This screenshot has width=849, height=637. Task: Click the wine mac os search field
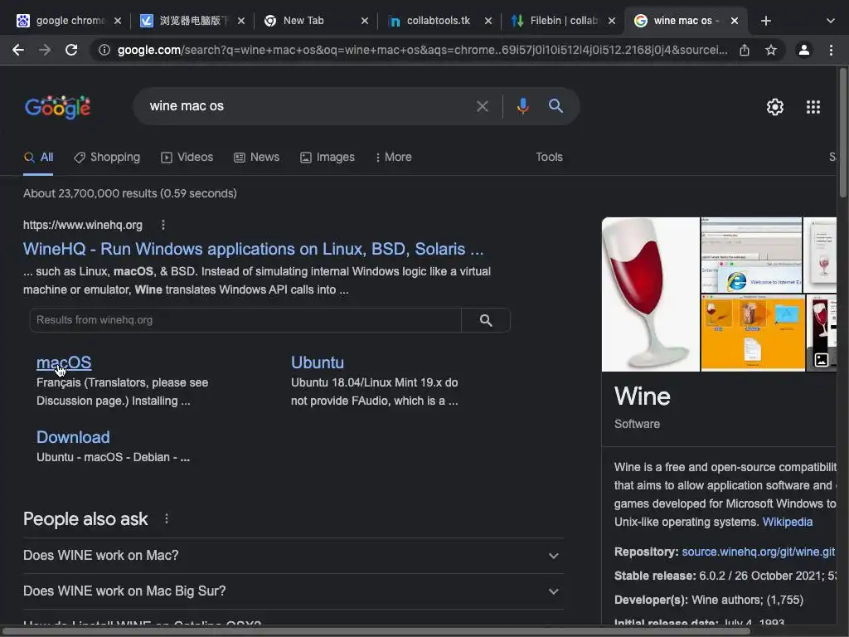click(308, 106)
